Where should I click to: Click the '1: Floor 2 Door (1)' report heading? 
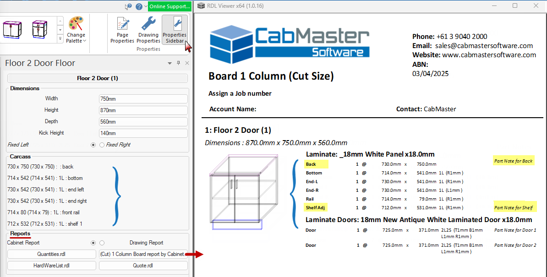[x=238, y=130]
